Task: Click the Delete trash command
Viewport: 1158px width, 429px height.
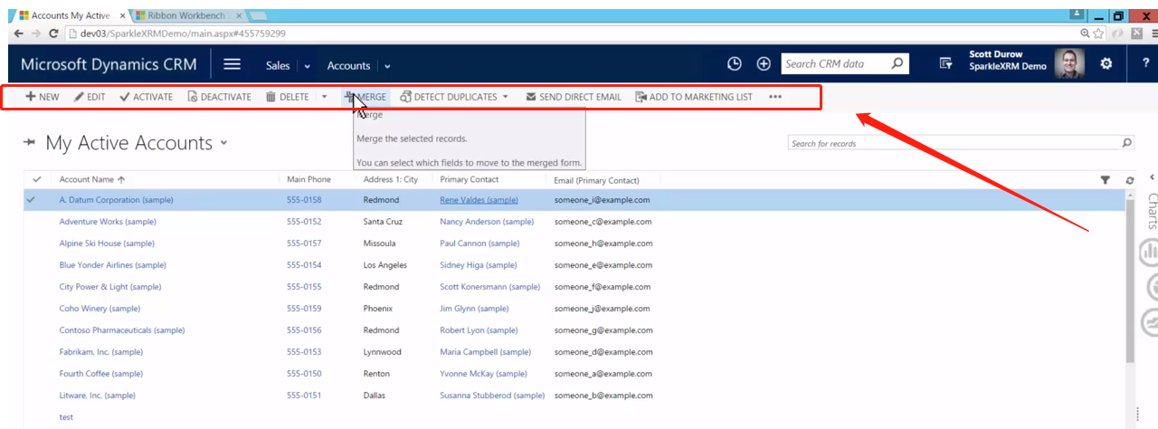Action: point(288,97)
